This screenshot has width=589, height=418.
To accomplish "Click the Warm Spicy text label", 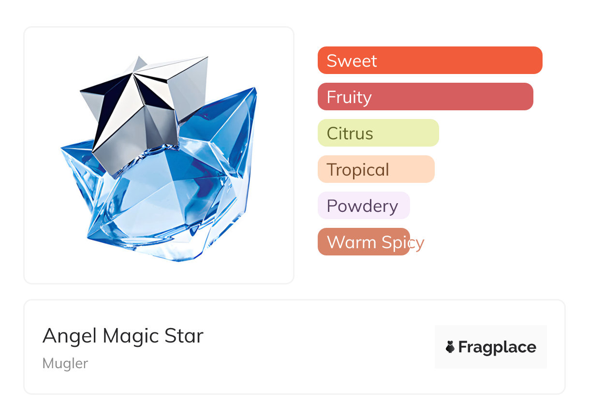I will 375,242.
